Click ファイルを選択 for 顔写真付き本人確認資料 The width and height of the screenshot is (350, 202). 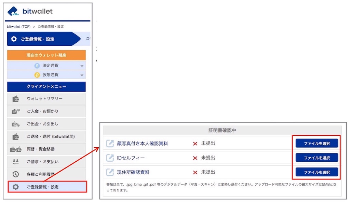click(x=317, y=143)
